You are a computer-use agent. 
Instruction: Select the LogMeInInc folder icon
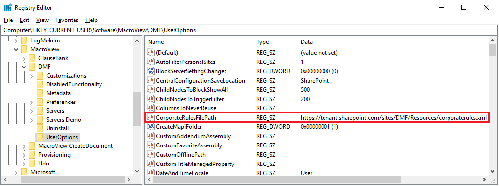(25, 41)
